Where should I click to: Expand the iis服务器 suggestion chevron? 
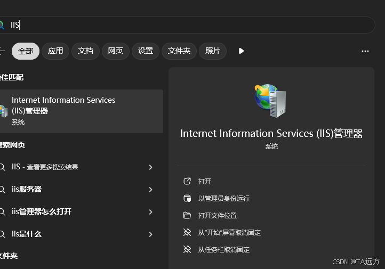click(150, 190)
